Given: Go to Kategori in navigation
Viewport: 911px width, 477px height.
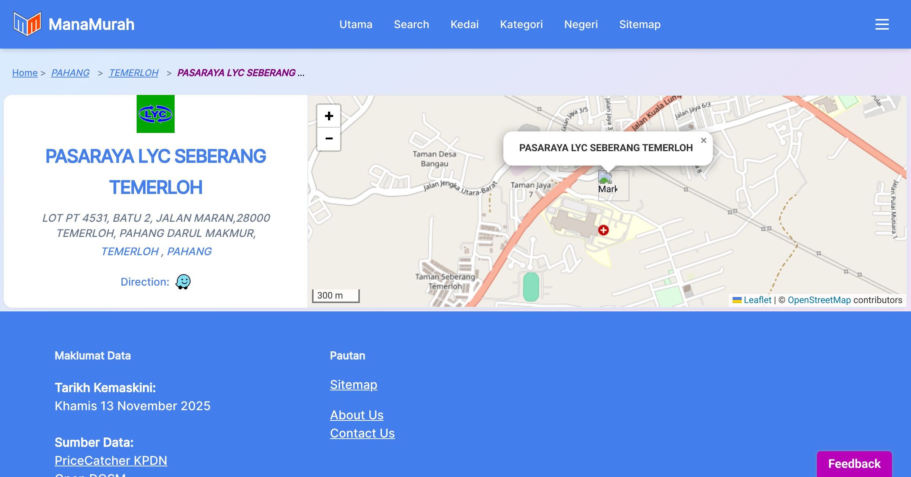Looking at the screenshot, I should [521, 24].
